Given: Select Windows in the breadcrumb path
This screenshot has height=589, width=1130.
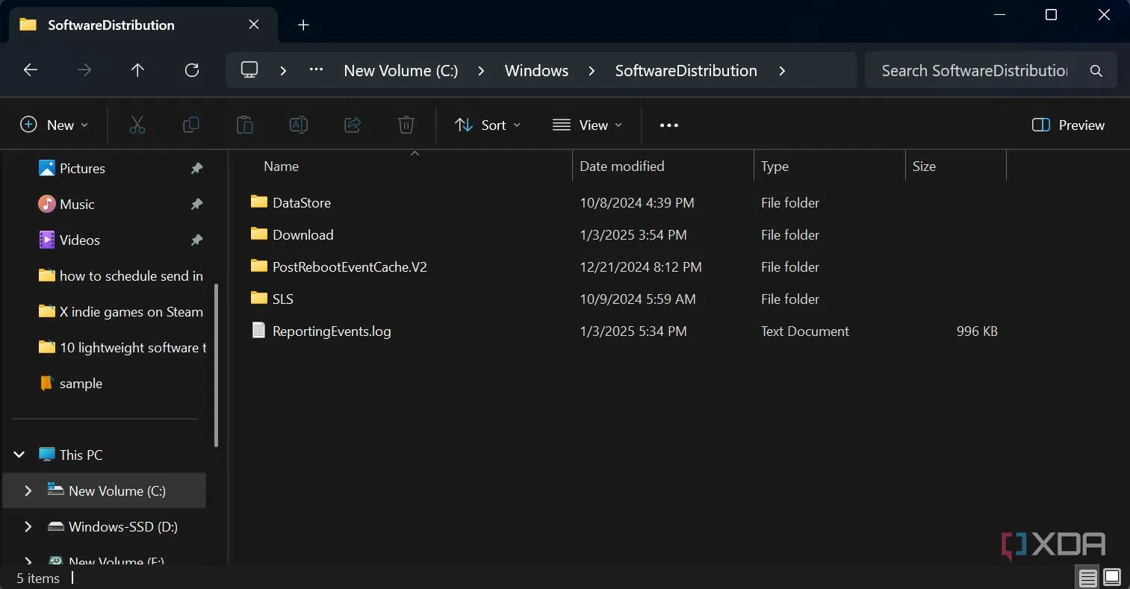Looking at the screenshot, I should (x=536, y=70).
